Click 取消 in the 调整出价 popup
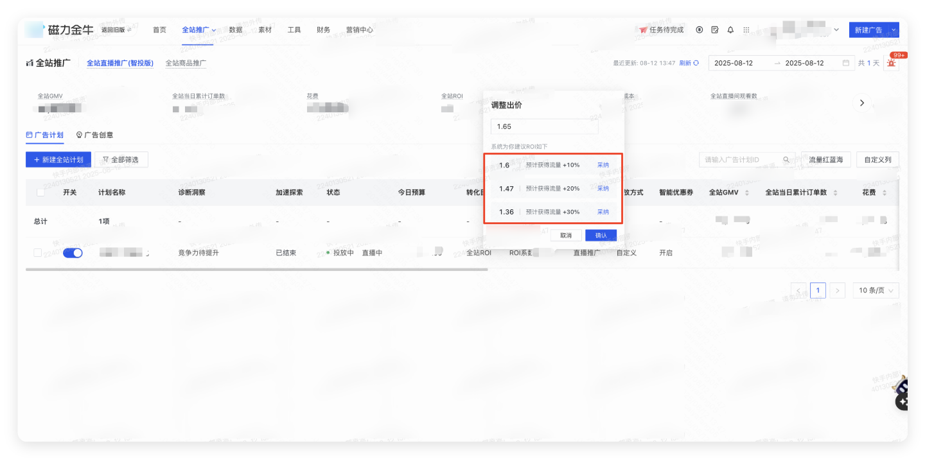Viewport: 925px width, 459px height. pos(566,236)
